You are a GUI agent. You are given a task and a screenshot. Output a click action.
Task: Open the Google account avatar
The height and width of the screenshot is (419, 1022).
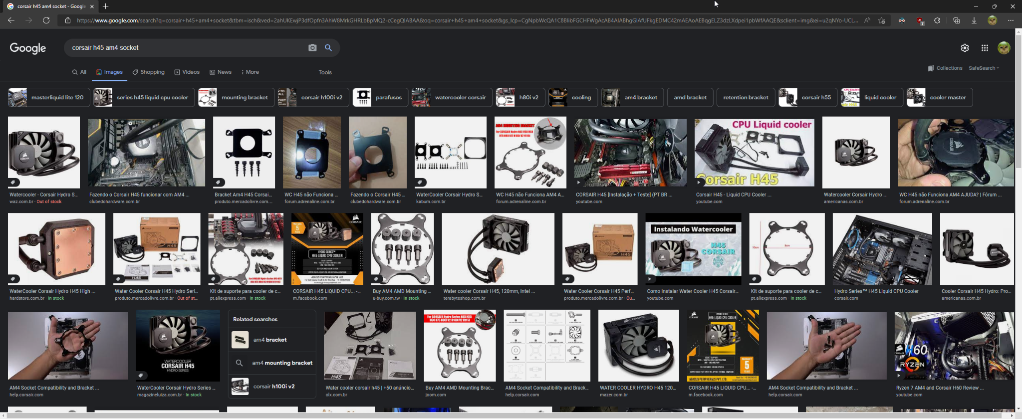coord(1004,48)
